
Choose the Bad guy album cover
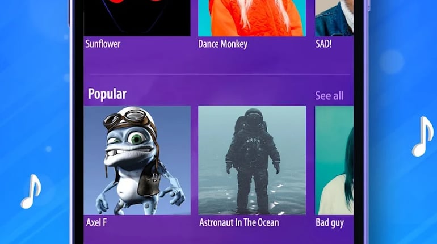click(x=334, y=160)
